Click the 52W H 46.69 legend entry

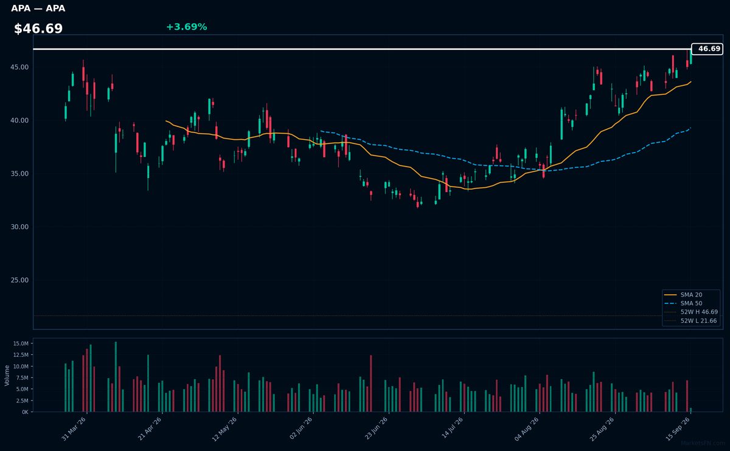691,312
